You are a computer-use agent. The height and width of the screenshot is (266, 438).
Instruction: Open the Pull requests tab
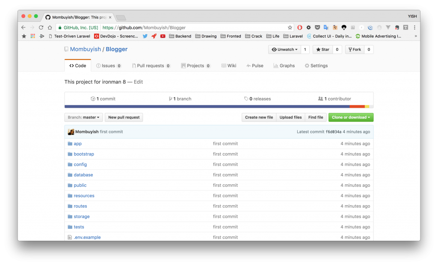click(x=151, y=66)
